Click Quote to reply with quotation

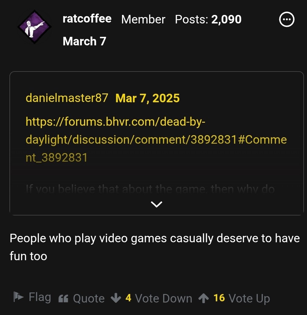click(x=88, y=298)
